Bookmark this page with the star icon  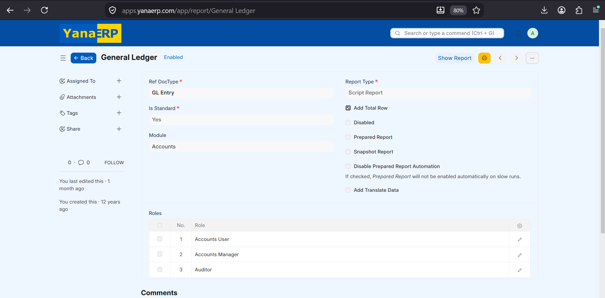476,10
